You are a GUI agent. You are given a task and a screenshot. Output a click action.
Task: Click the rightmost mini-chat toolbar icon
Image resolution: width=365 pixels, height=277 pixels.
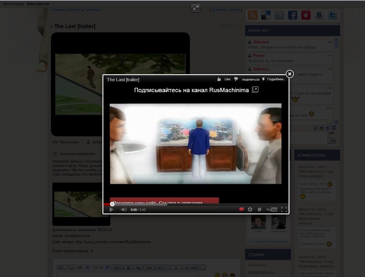334,128
